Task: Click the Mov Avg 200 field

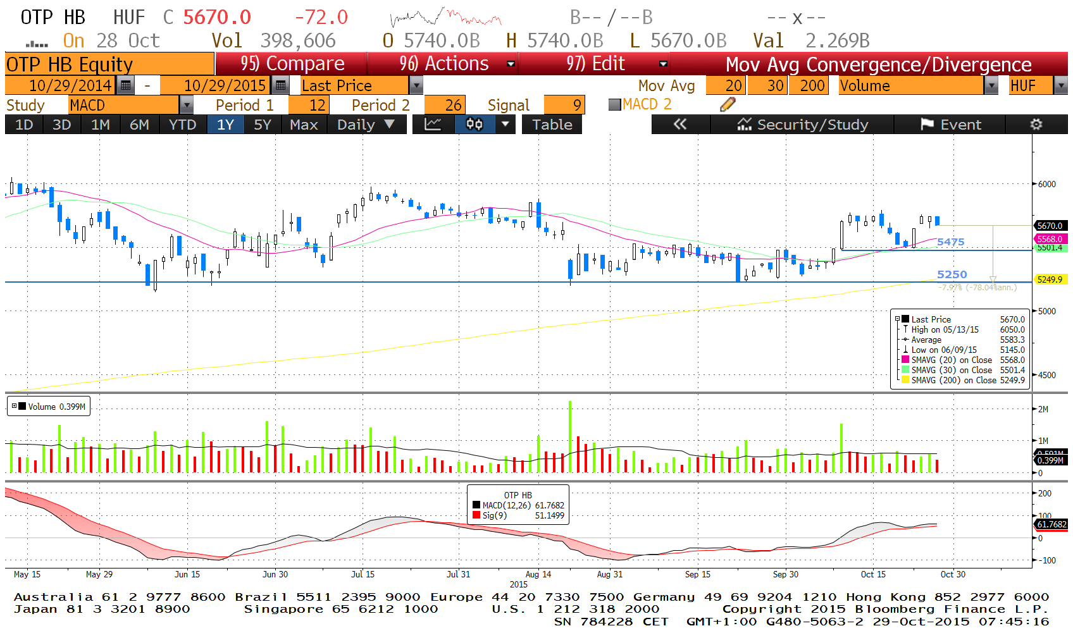Action: point(808,85)
